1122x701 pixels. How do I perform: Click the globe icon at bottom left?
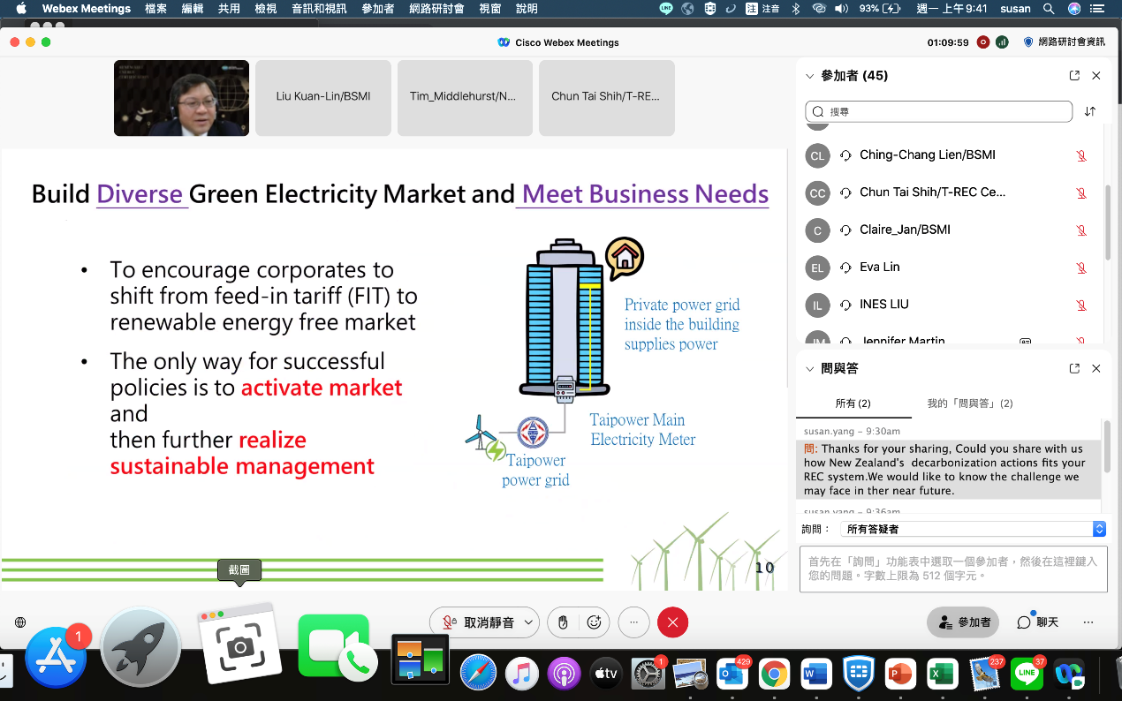pos(20,622)
